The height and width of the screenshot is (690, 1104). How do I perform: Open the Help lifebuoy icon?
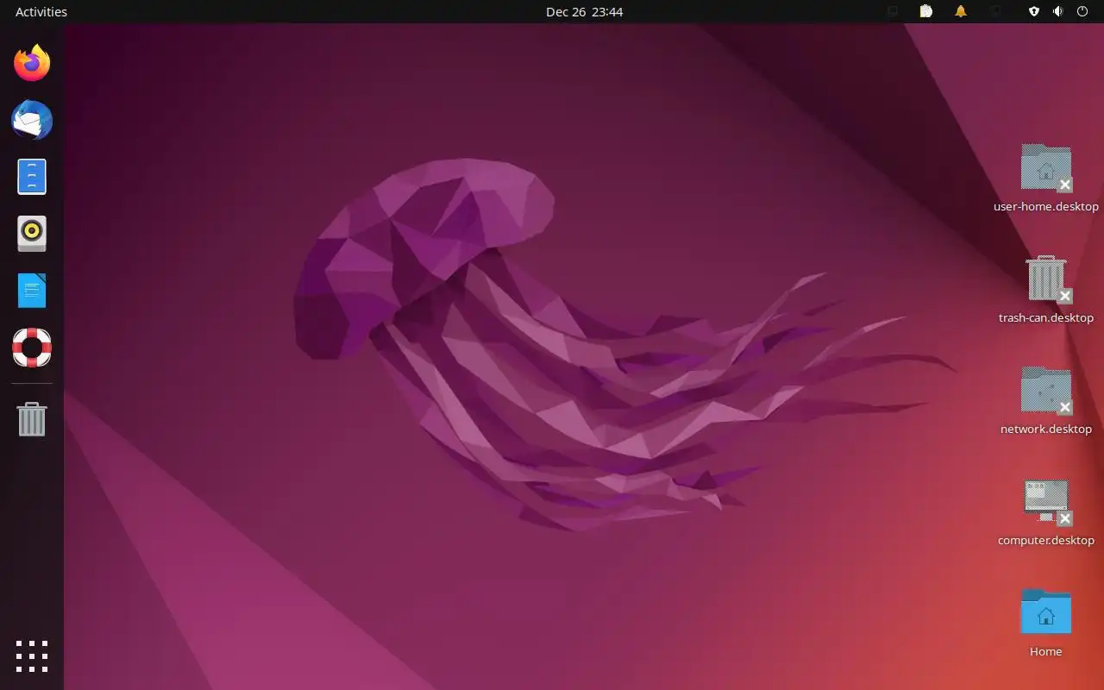click(32, 348)
